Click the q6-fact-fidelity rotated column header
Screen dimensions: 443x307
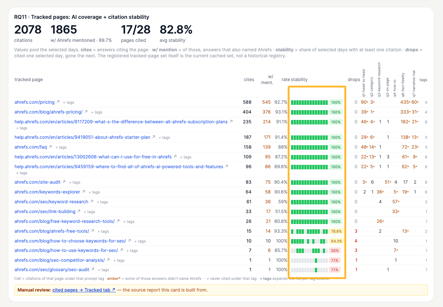(x=403, y=85)
